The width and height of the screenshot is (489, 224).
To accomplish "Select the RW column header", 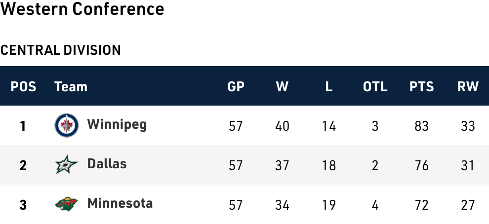I will [468, 87].
